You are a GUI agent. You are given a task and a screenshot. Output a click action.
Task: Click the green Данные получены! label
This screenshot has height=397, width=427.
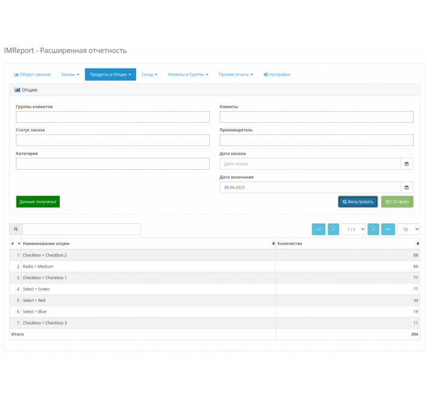pos(38,202)
